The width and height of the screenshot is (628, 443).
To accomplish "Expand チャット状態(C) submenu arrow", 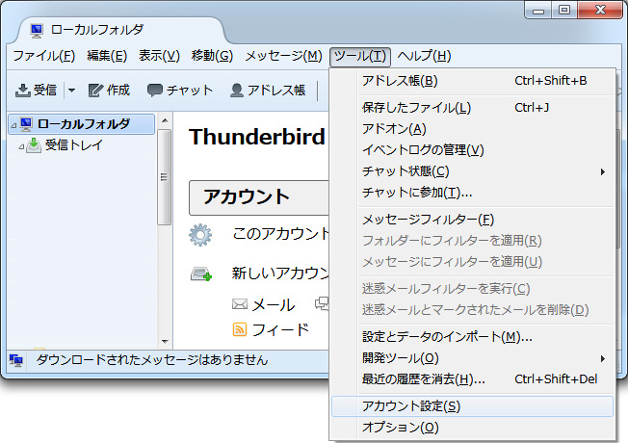I will pos(602,171).
